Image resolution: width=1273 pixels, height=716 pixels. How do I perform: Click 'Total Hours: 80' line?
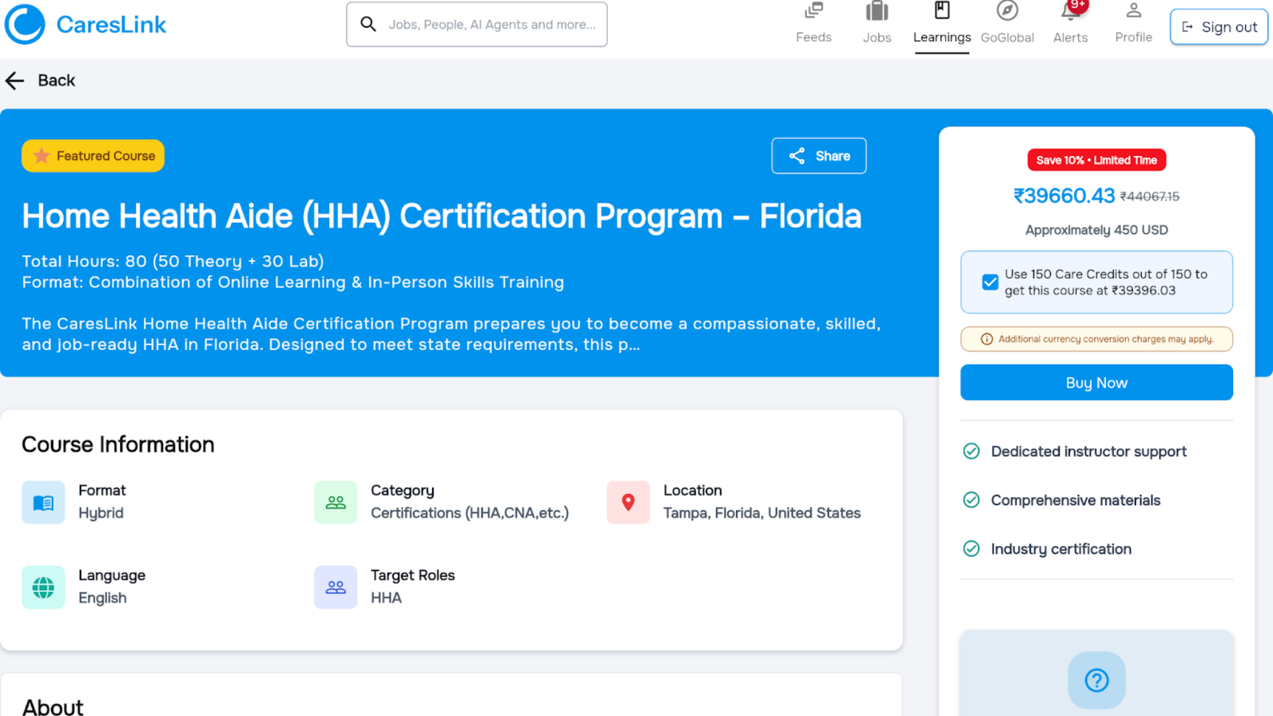(172, 261)
